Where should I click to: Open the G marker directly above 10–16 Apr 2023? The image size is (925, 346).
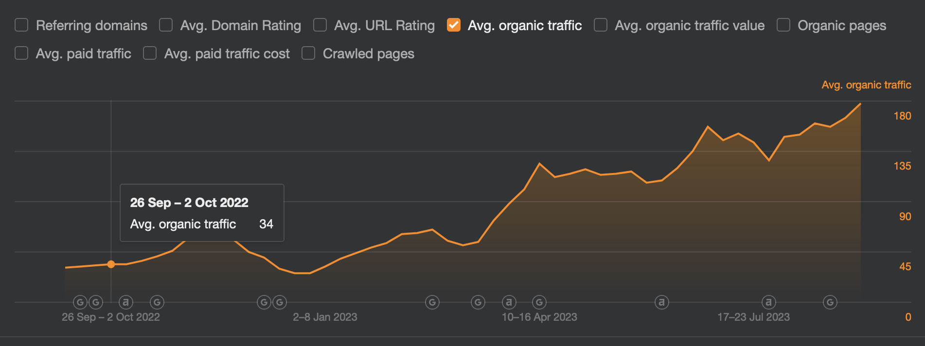point(539,302)
